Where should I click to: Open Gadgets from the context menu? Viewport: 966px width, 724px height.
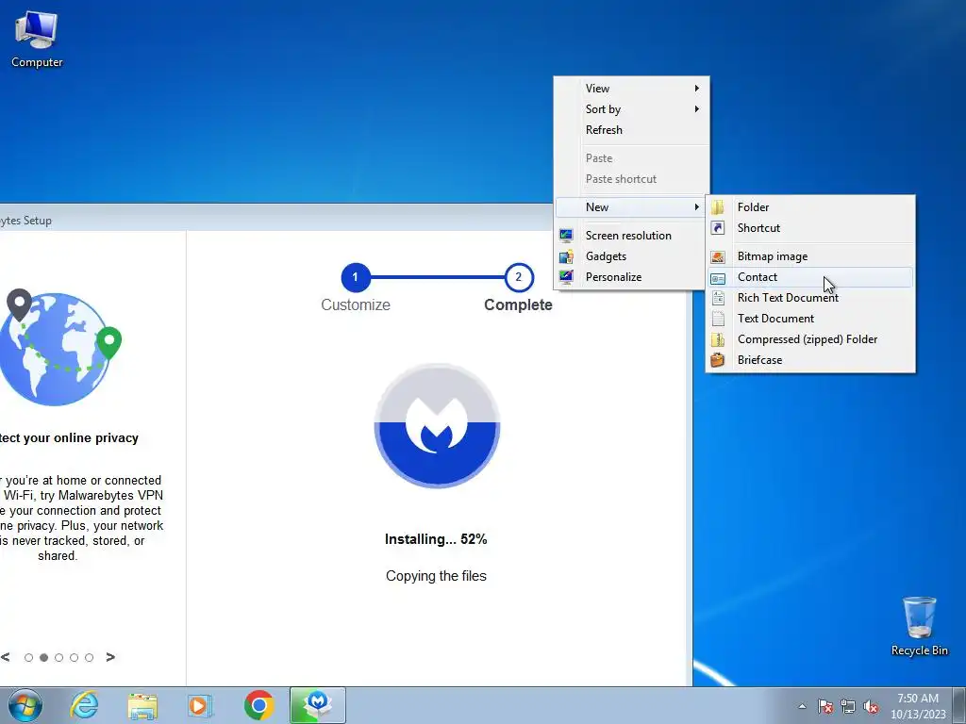click(631, 256)
